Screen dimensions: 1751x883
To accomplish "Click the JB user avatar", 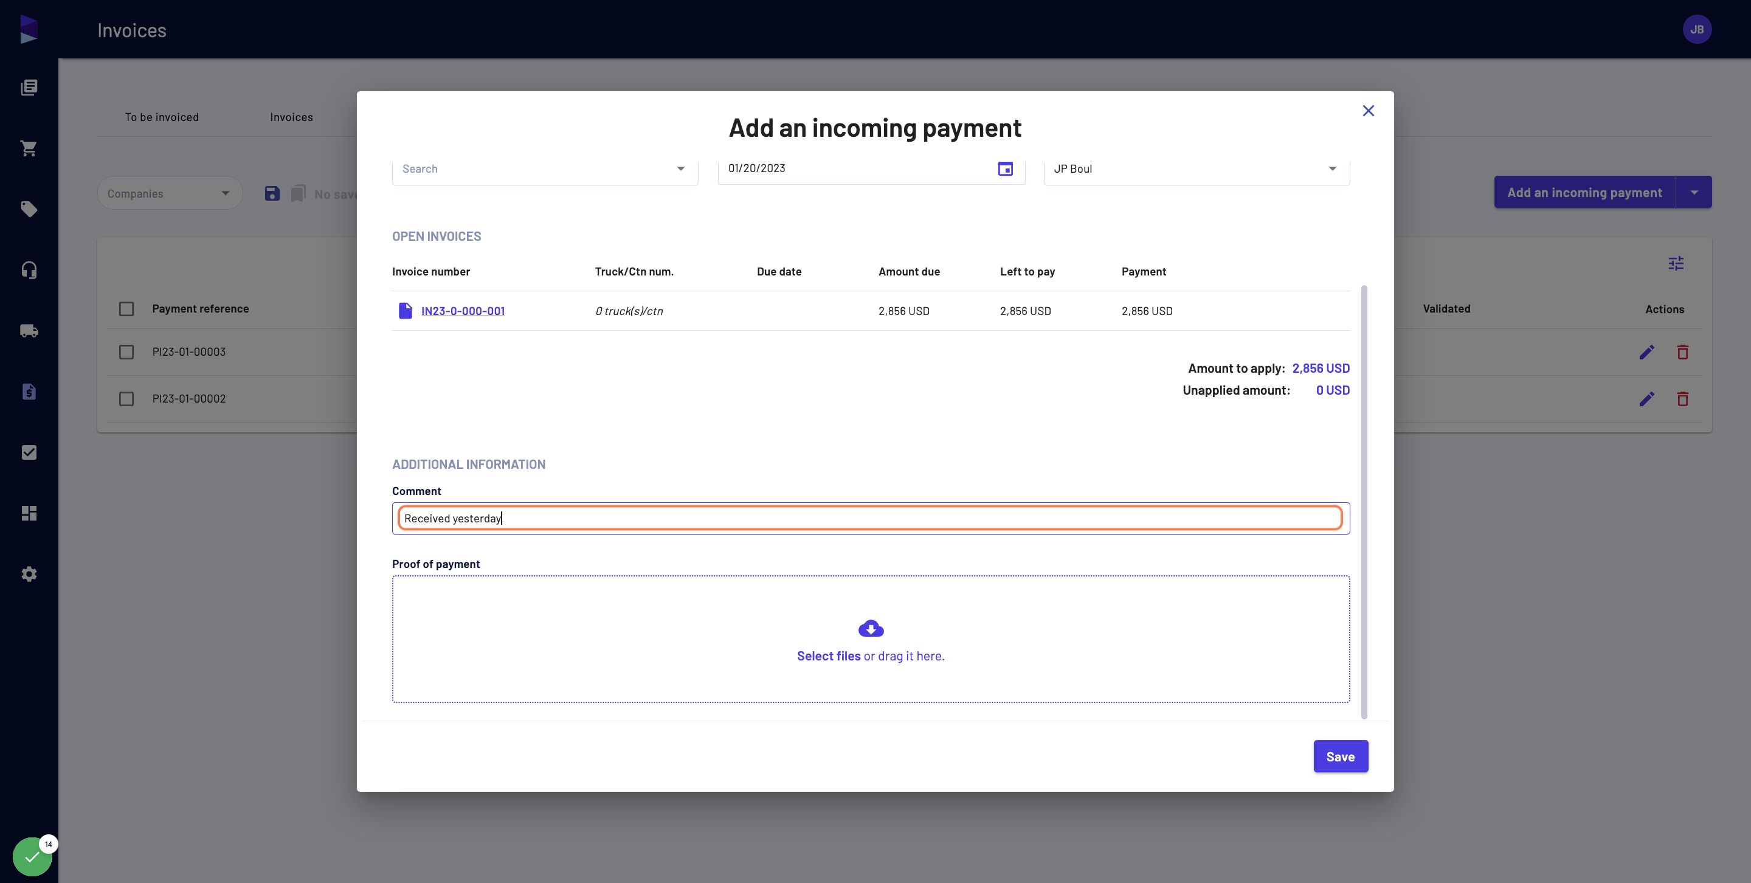I will pos(1697,29).
